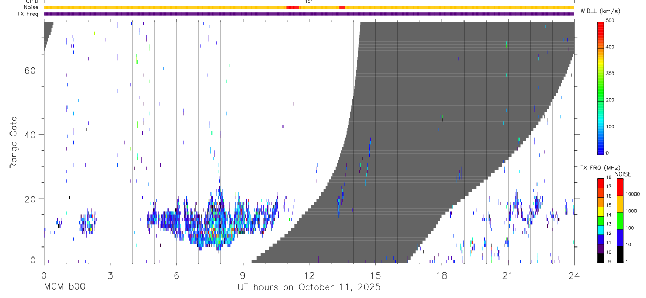Click the 24 tick on UT hours axis
The image size is (646, 298).
tap(574, 275)
